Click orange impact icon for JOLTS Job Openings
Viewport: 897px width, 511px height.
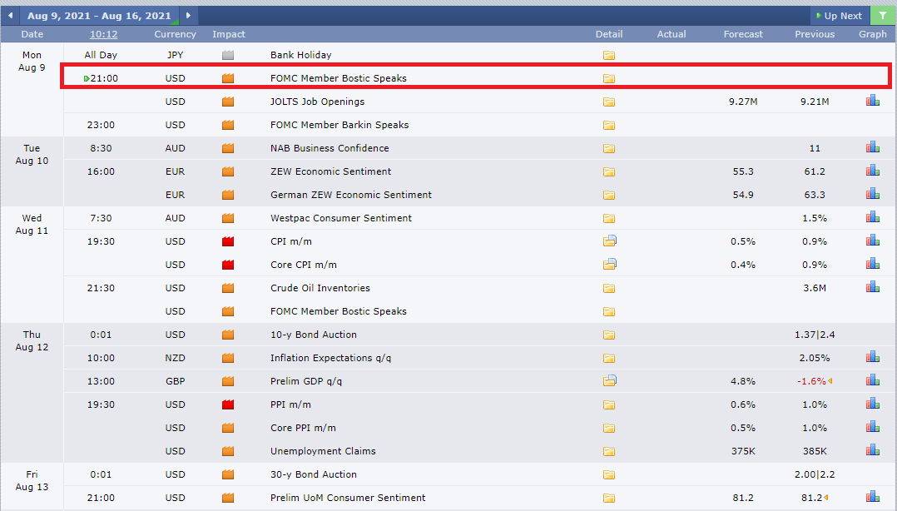tap(228, 102)
